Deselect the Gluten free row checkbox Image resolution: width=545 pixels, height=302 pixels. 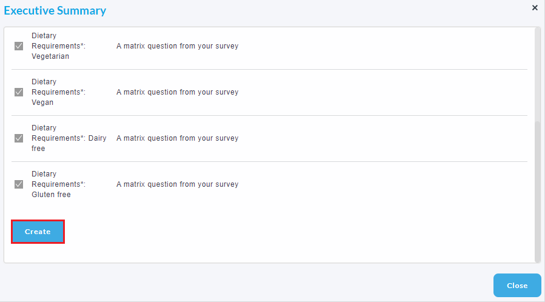[x=19, y=184]
